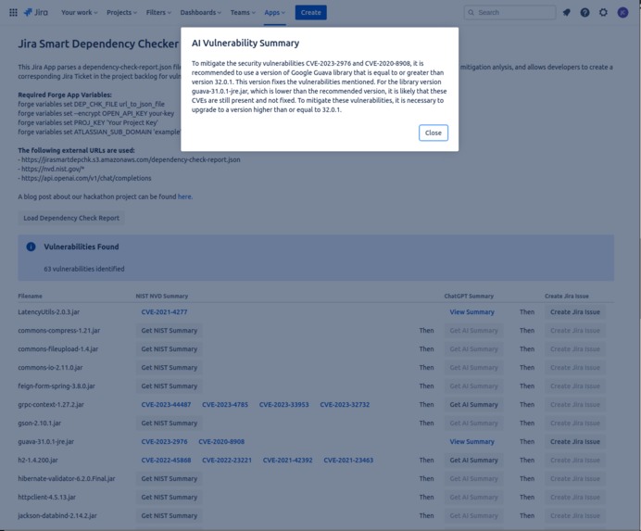Open the user profile avatar
The height and width of the screenshot is (531, 641).
(622, 13)
